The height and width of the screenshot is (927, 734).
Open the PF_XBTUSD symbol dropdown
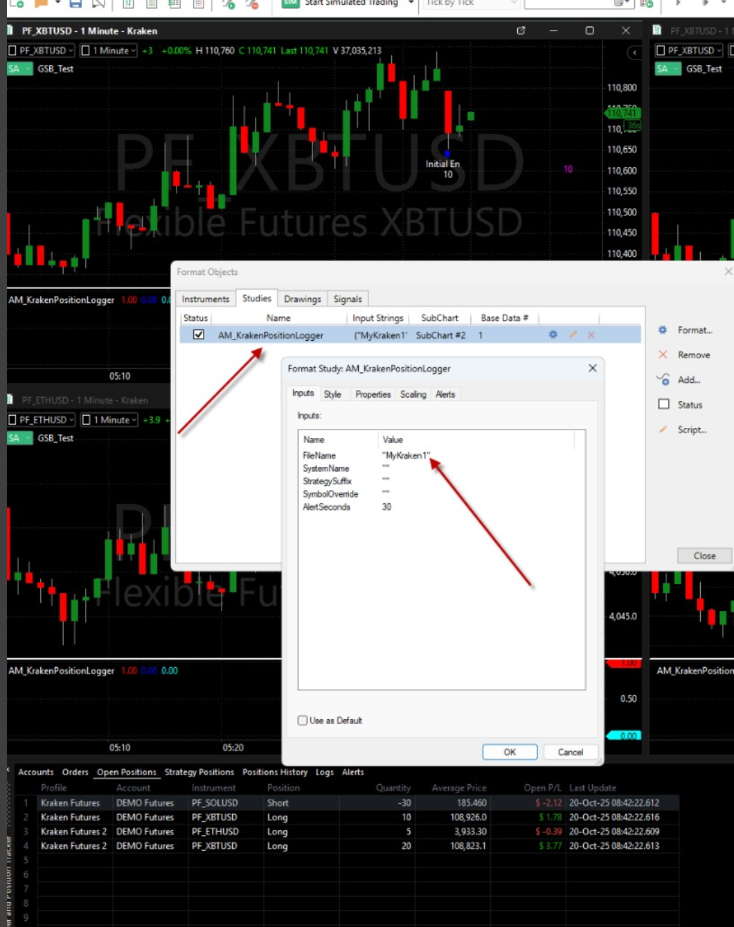click(x=42, y=51)
